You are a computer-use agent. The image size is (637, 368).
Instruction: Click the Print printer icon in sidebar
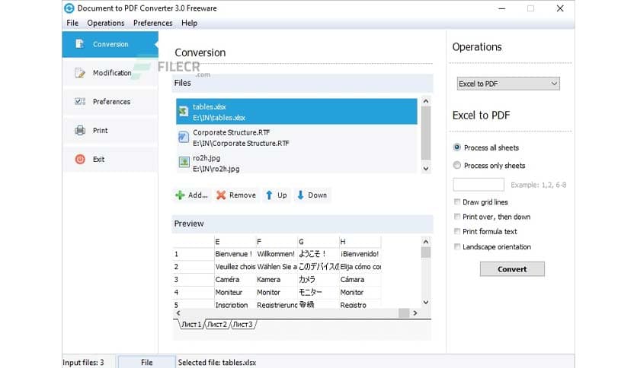(x=80, y=131)
